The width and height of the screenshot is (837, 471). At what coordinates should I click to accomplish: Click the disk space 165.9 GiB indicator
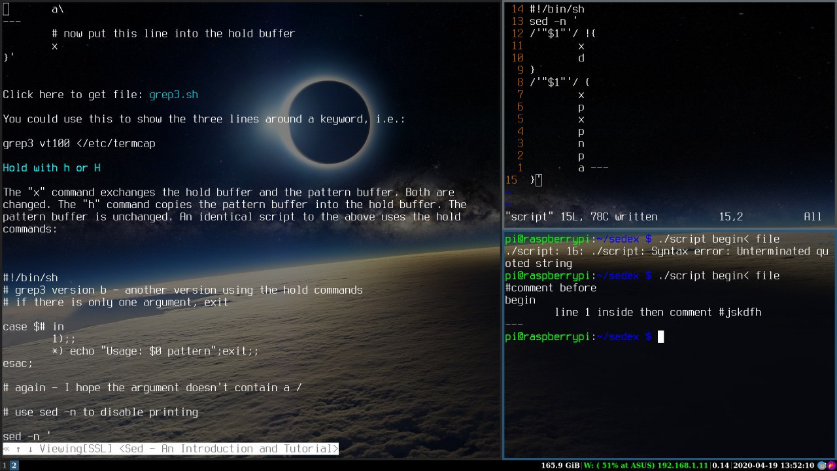tap(560, 466)
